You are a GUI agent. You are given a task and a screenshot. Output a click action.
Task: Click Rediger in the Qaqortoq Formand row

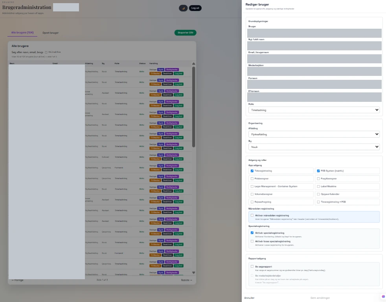[x=153, y=166]
